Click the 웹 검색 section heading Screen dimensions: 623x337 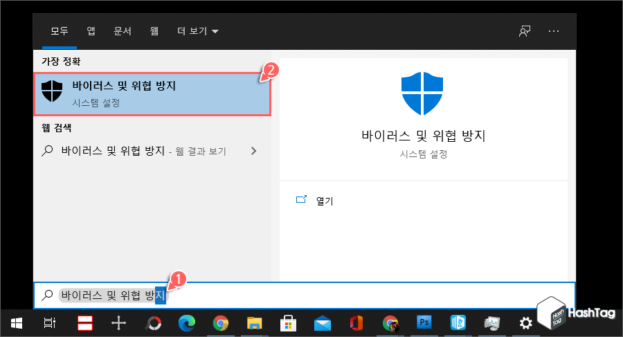57,127
